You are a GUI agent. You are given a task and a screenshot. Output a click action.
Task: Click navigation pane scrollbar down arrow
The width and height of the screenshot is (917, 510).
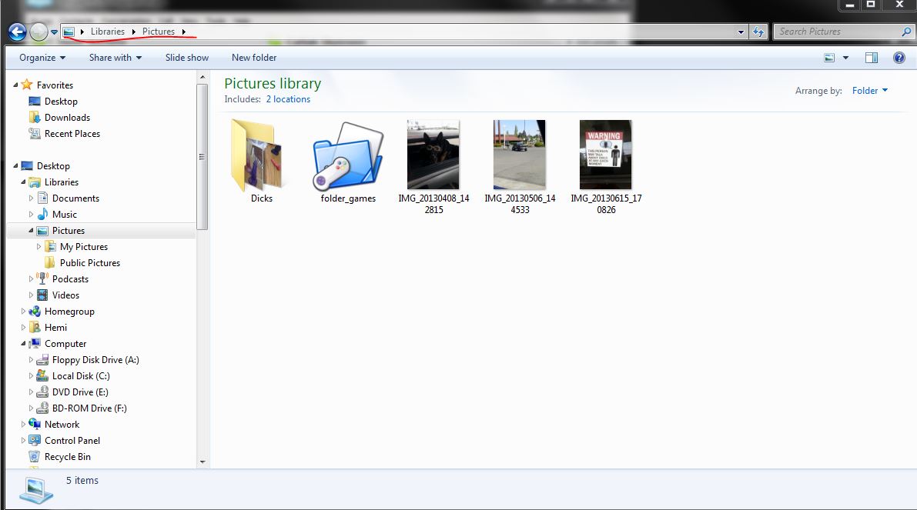pyautogui.click(x=202, y=462)
